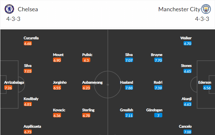Click the Manchester City club crest icon

206,9
